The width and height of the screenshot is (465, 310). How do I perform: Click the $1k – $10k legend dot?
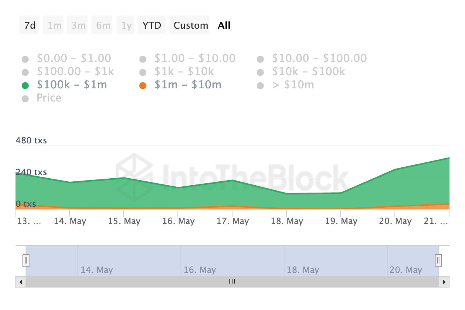pos(143,72)
